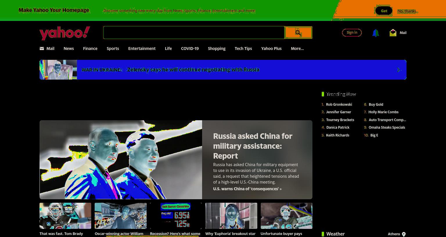The height and width of the screenshot is (237, 446).
Task: Dismiss the banner with No, thanks
Action: tap(407, 11)
